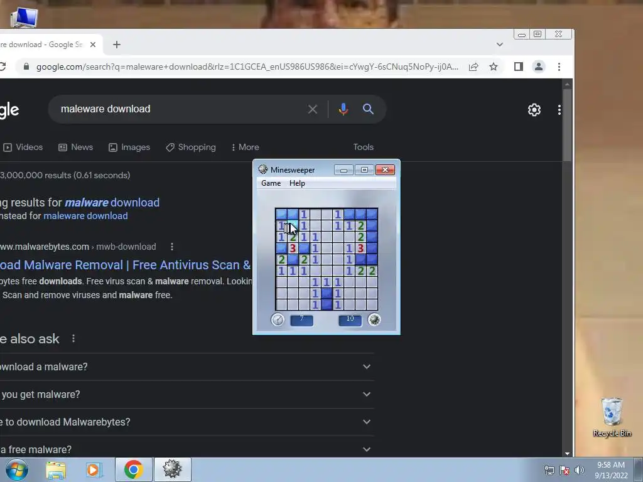Open Windows Explorer from the taskbar
Screen dimensions: 643x482
tap(56, 470)
